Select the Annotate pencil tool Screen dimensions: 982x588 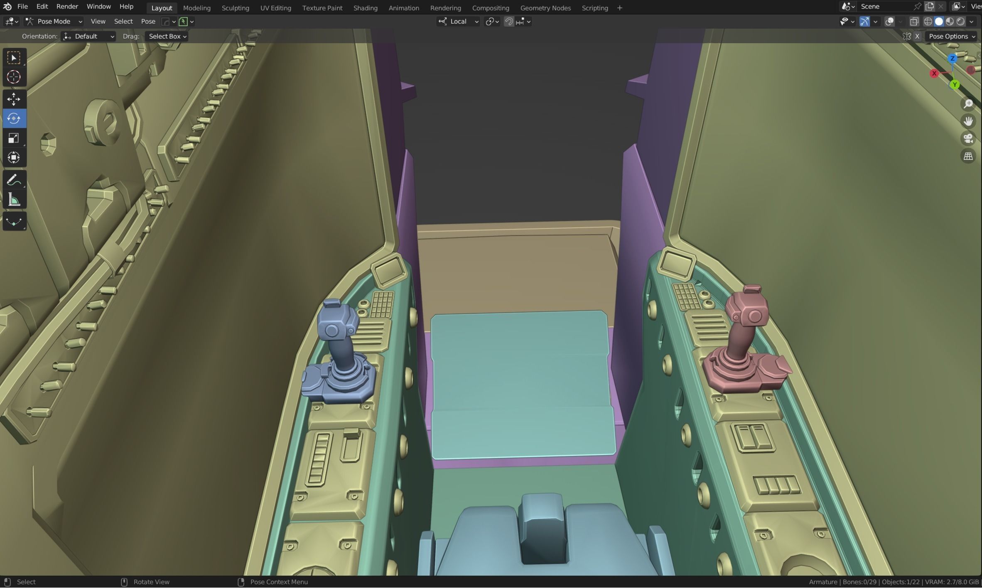14,180
